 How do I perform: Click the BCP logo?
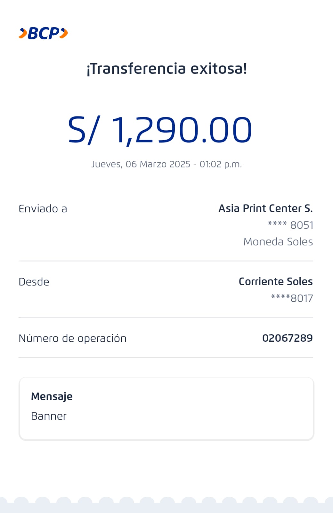[x=43, y=33]
